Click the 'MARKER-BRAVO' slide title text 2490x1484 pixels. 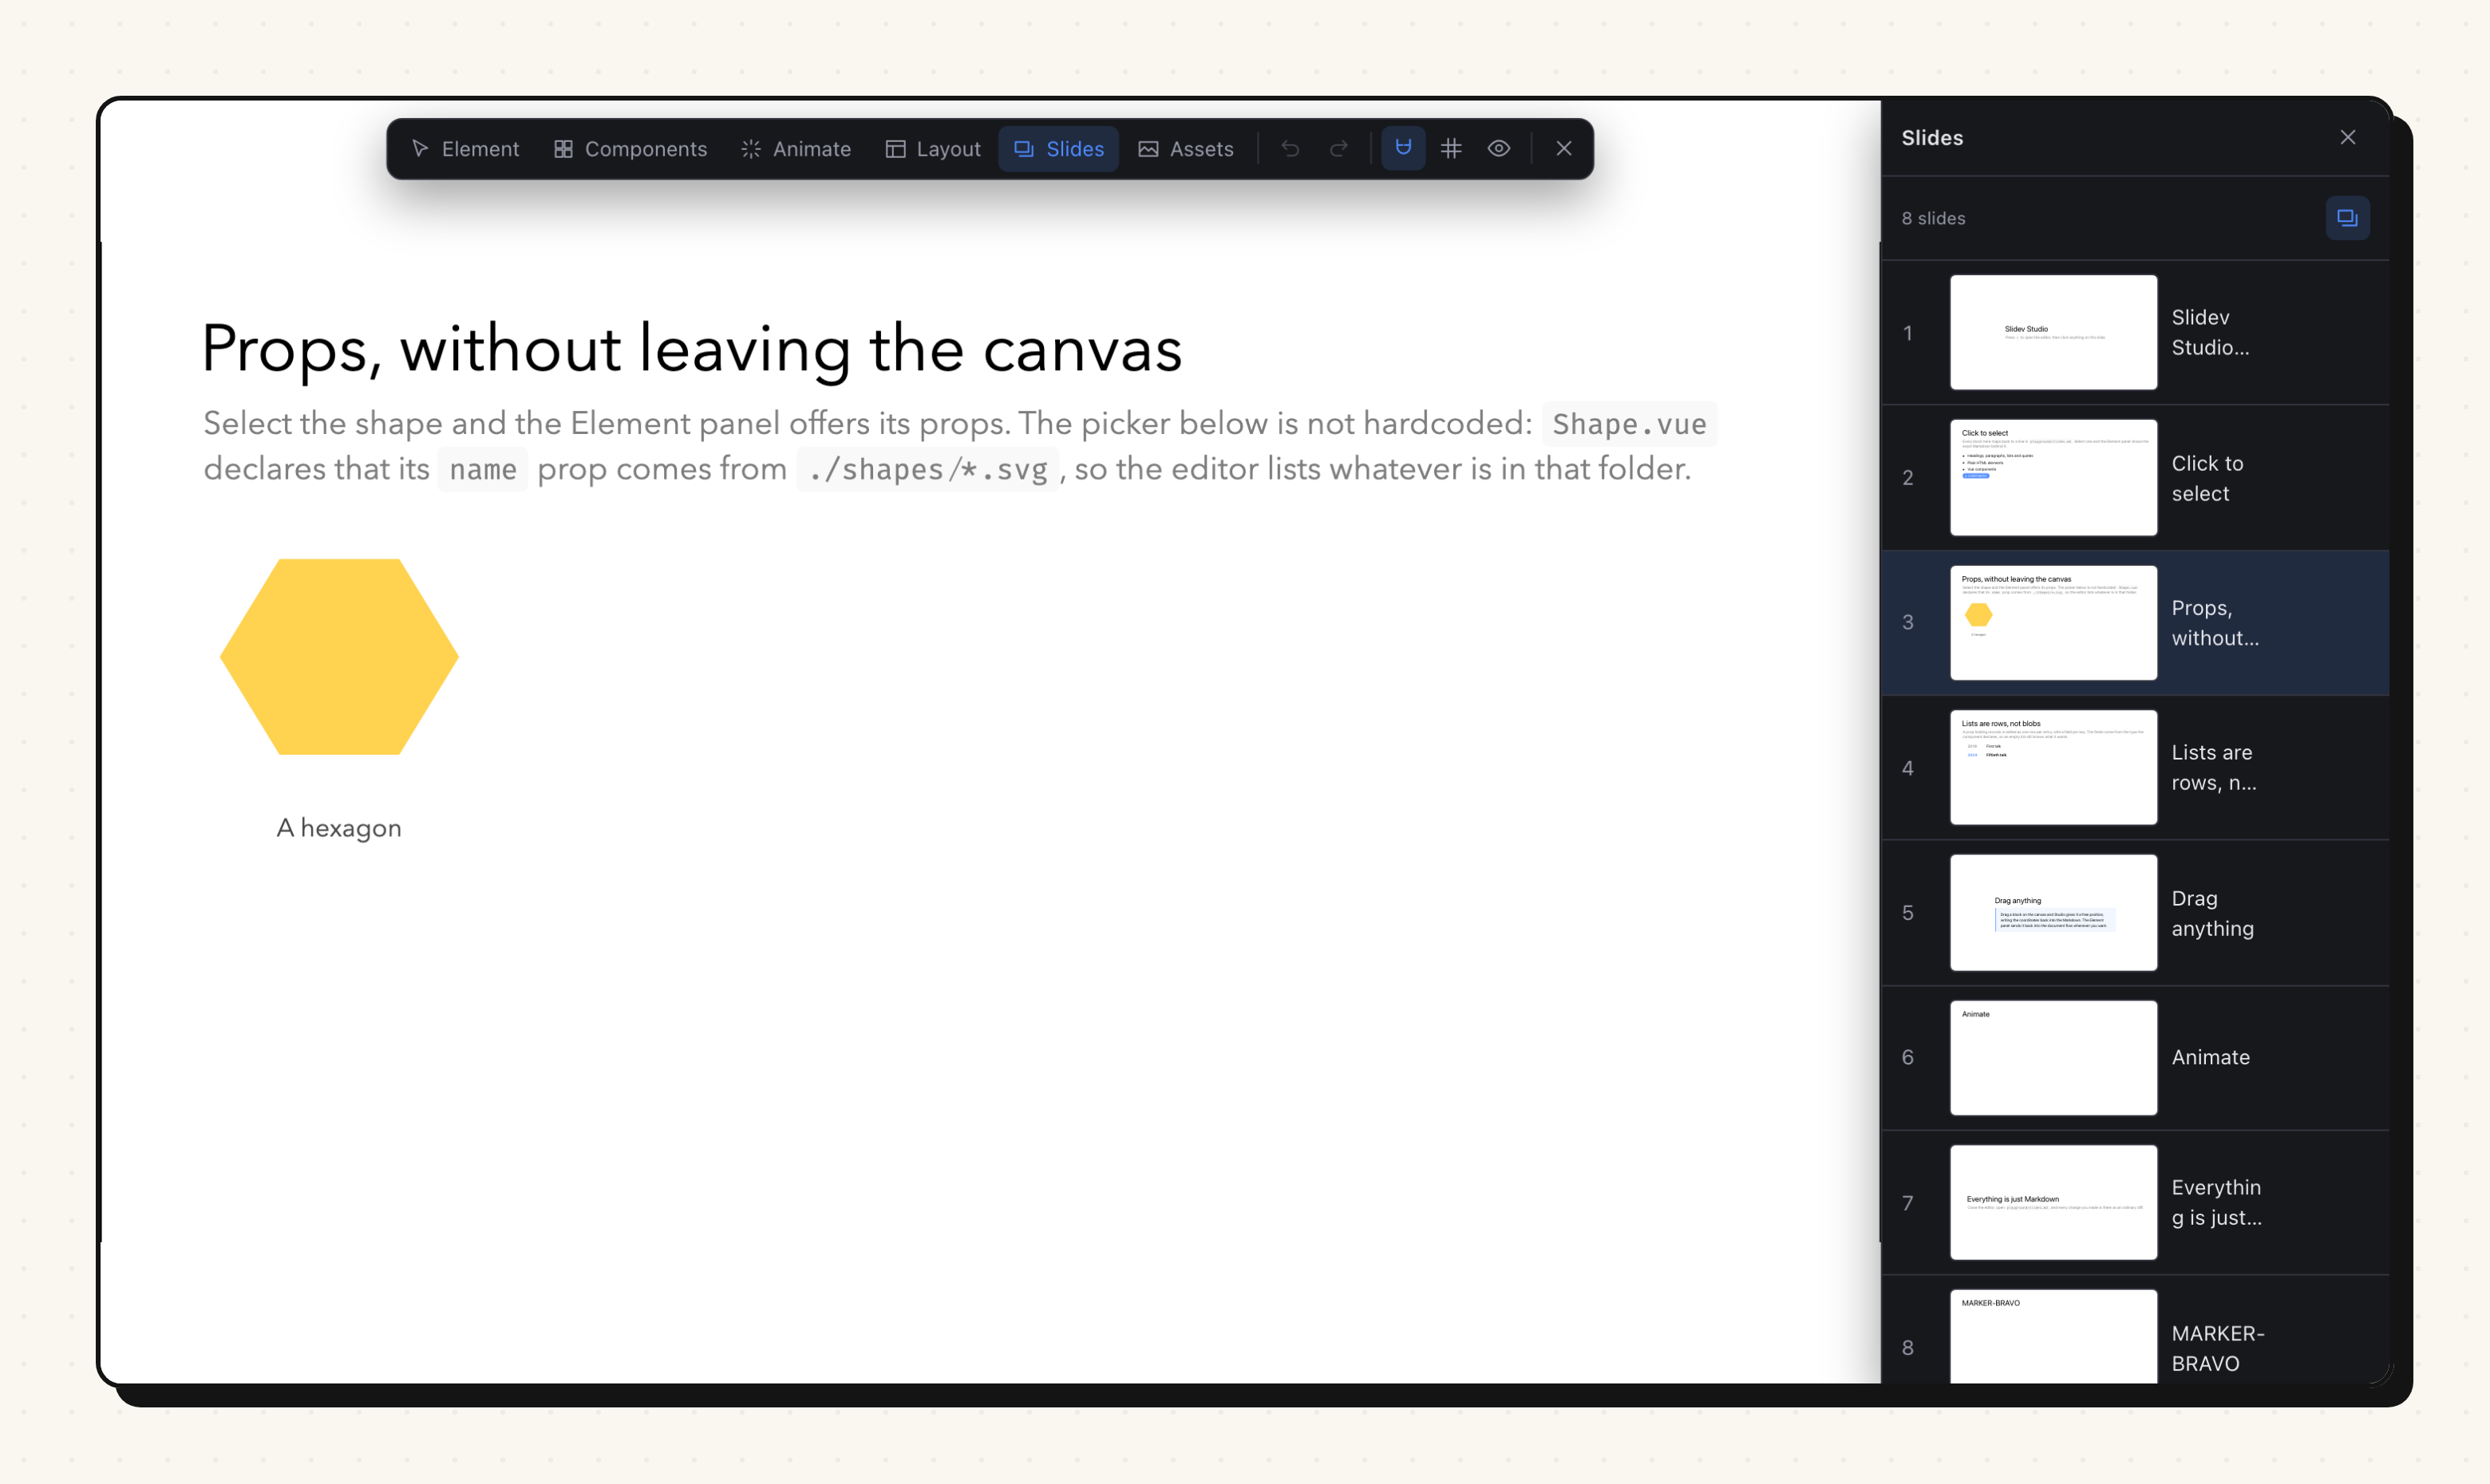point(2217,1348)
